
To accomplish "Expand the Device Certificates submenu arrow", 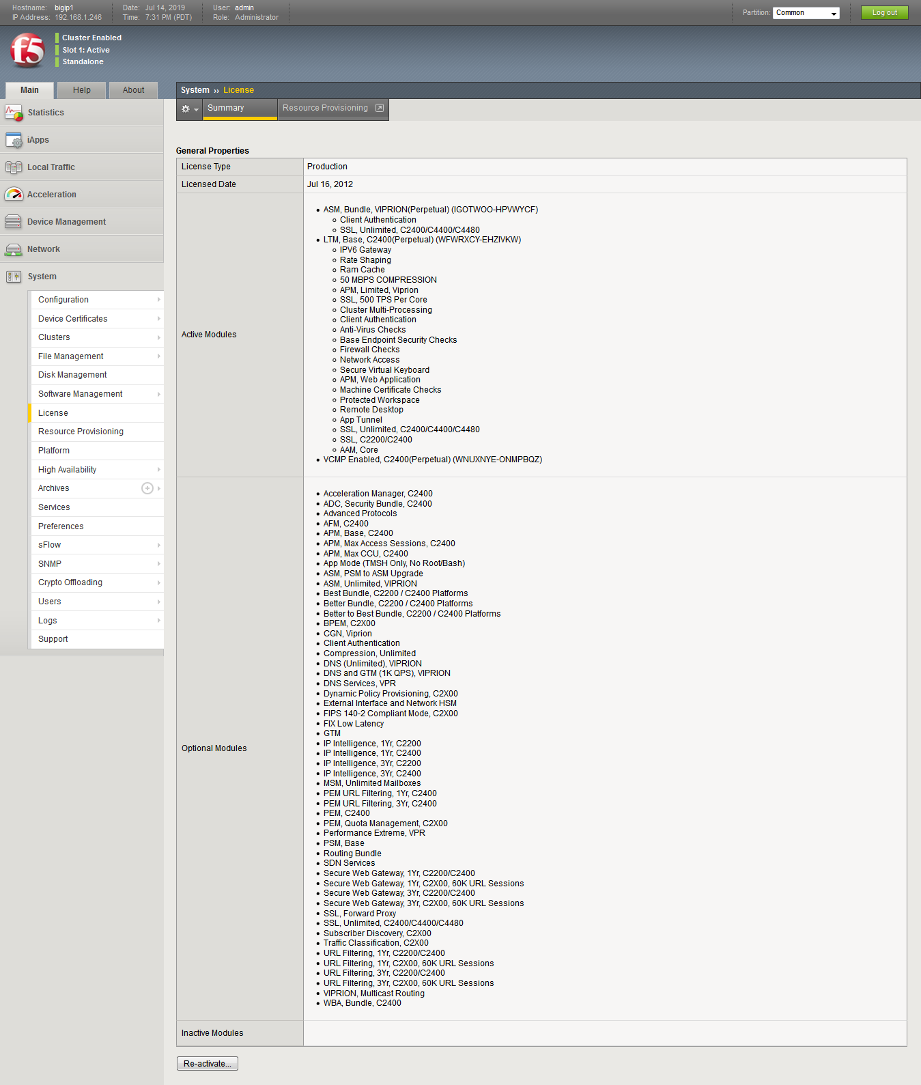I will [159, 319].
